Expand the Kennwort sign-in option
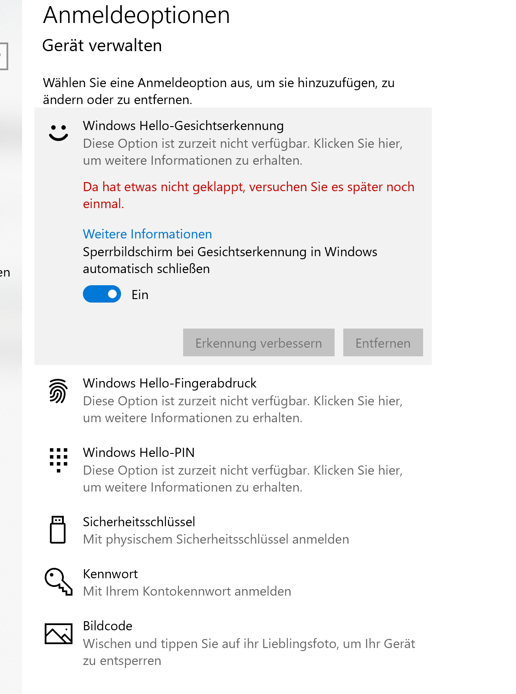The height and width of the screenshot is (694, 516). click(x=233, y=582)
